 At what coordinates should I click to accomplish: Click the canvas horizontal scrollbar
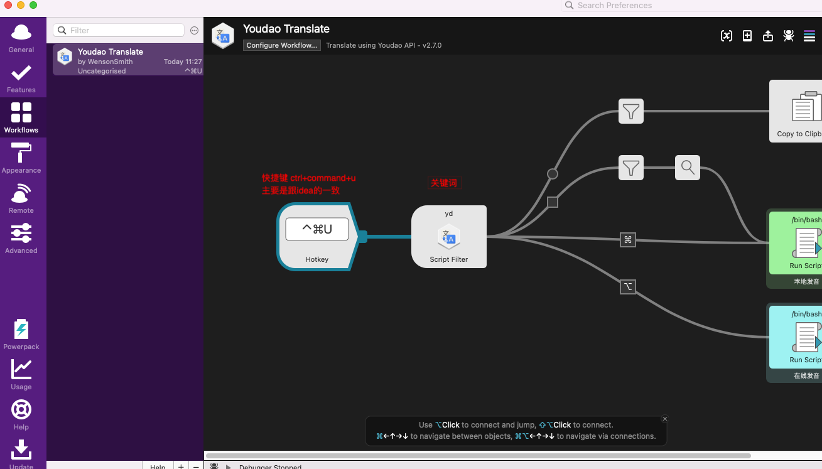point(478,456)
